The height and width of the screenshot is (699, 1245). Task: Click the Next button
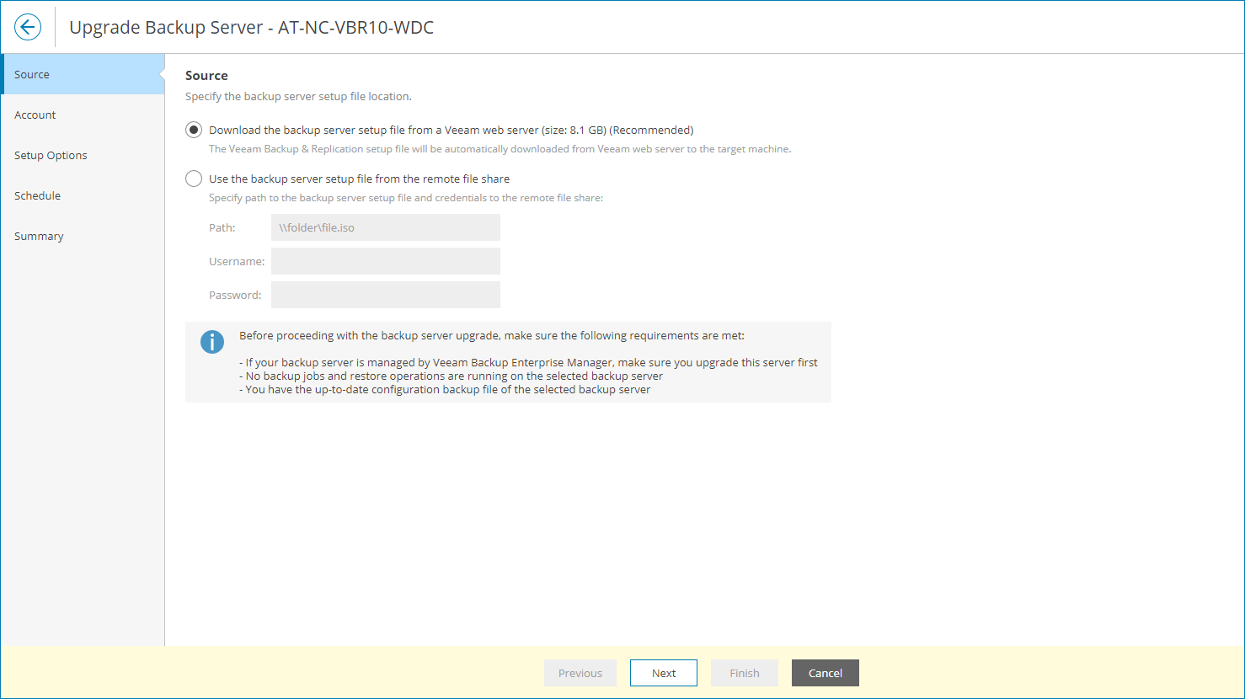[664, 673]
